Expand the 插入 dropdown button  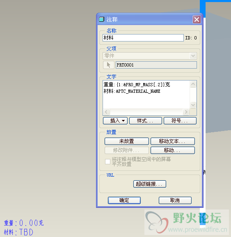point(115,121)
